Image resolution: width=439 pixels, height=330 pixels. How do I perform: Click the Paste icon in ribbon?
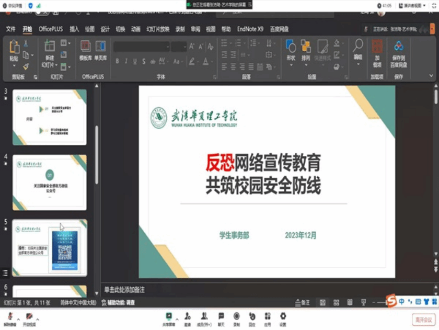(14, 51)
